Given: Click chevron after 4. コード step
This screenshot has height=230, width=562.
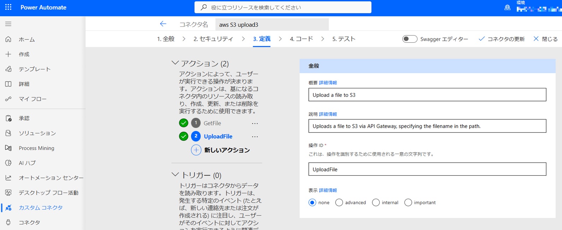Looking at the screenshot, I should pyautogui.click(x=323, y=39).
